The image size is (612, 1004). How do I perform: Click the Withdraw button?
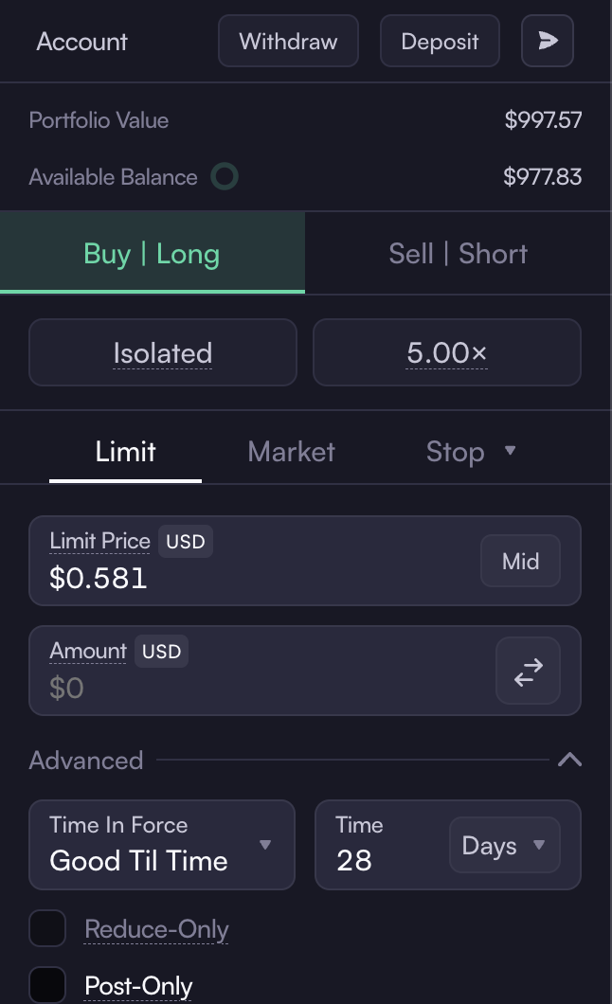288,41
